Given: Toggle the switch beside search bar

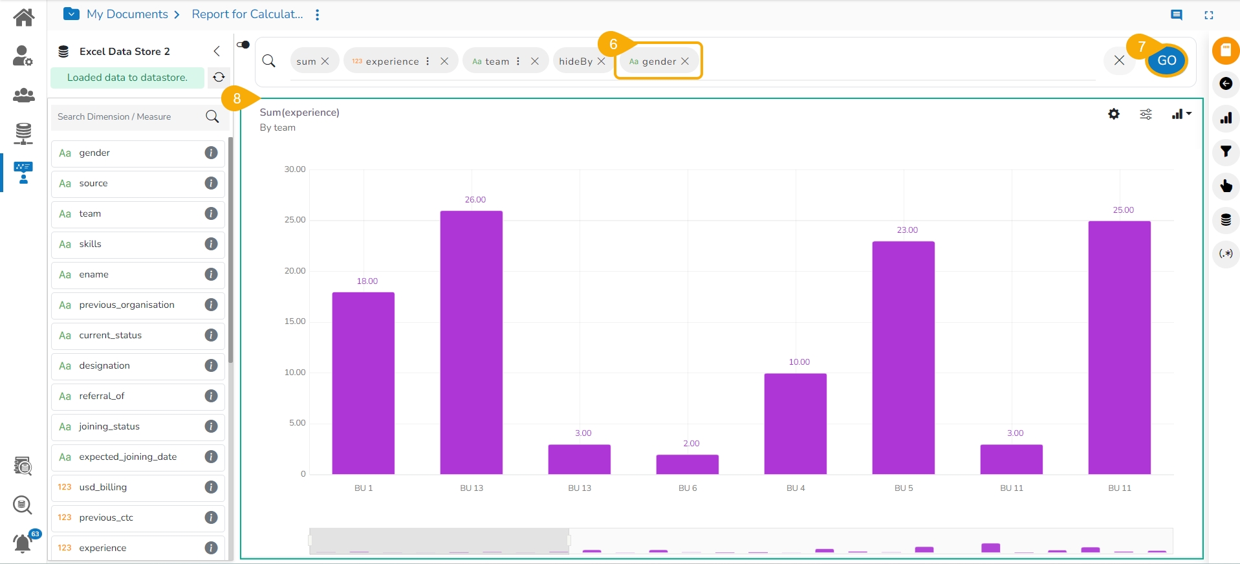Looking at the screenshot, I should 243,45.
